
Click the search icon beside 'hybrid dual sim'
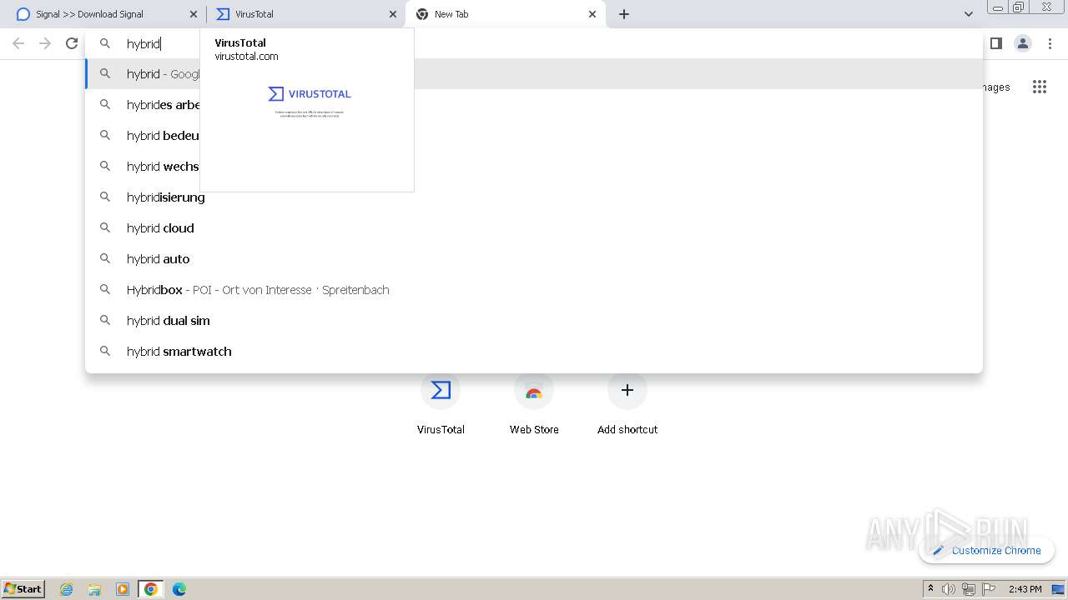pyautogui.click(x=105, y=320)
